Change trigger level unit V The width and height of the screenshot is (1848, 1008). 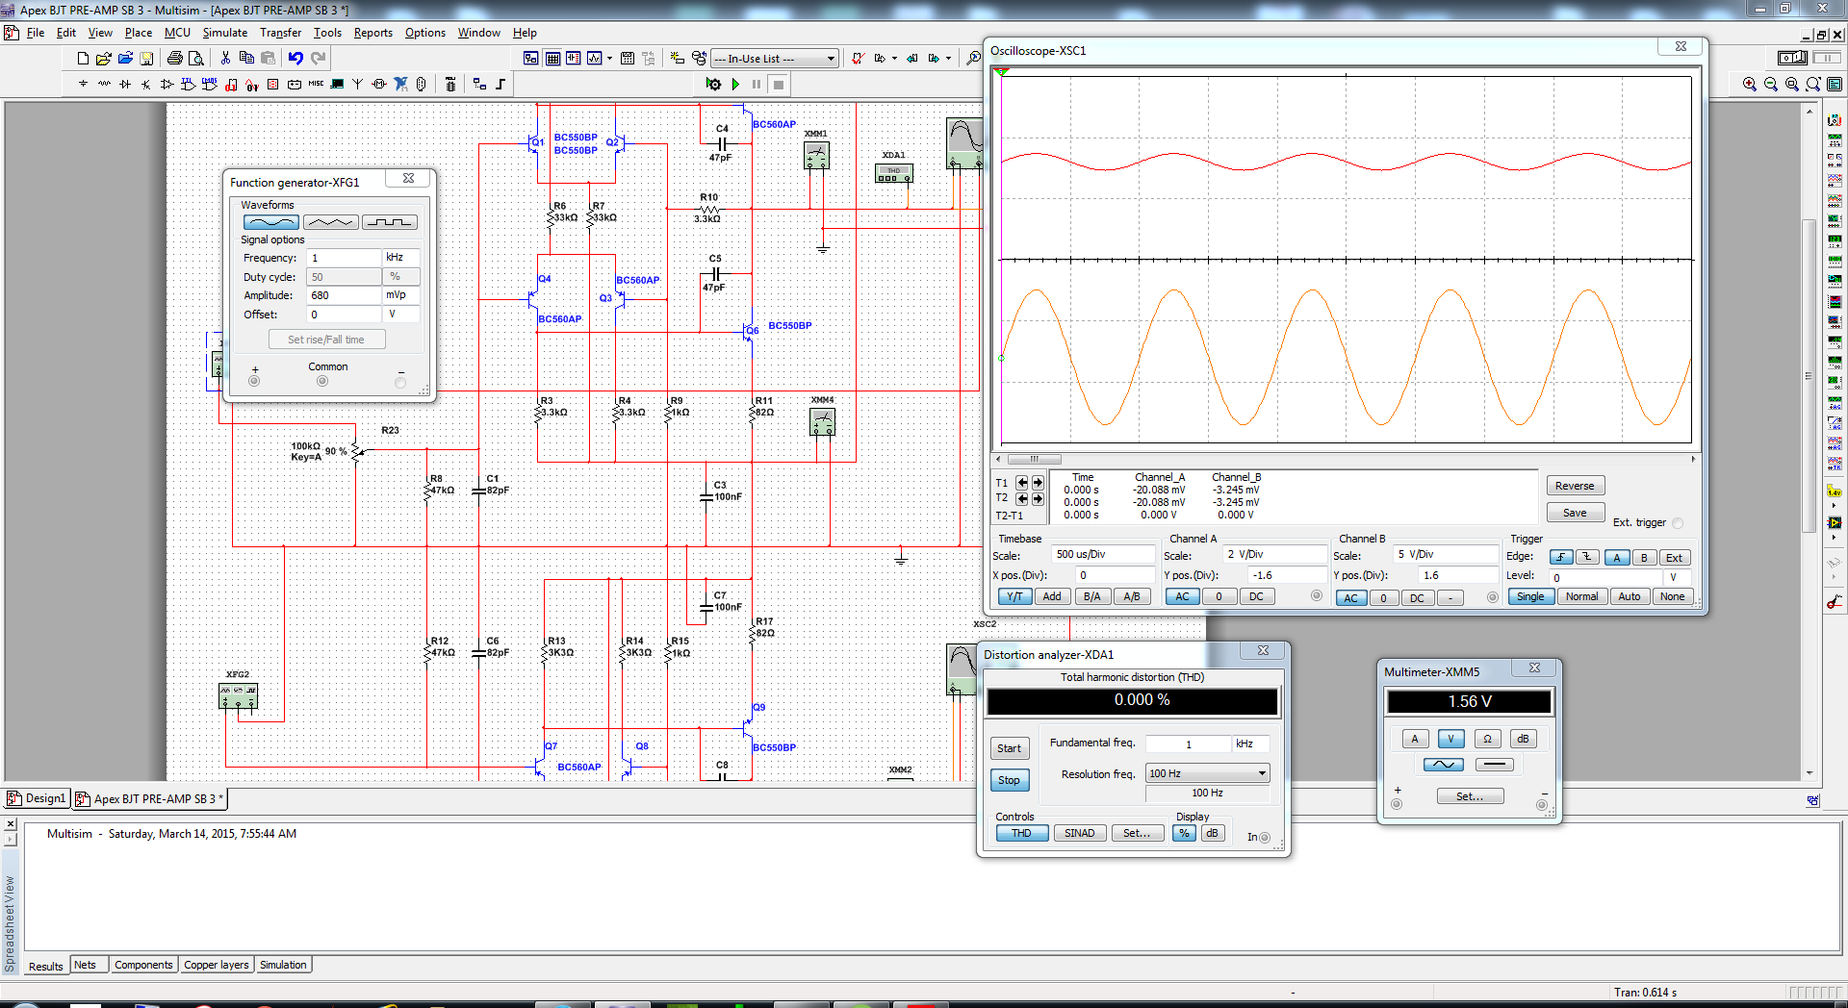tap(1676, 577)
